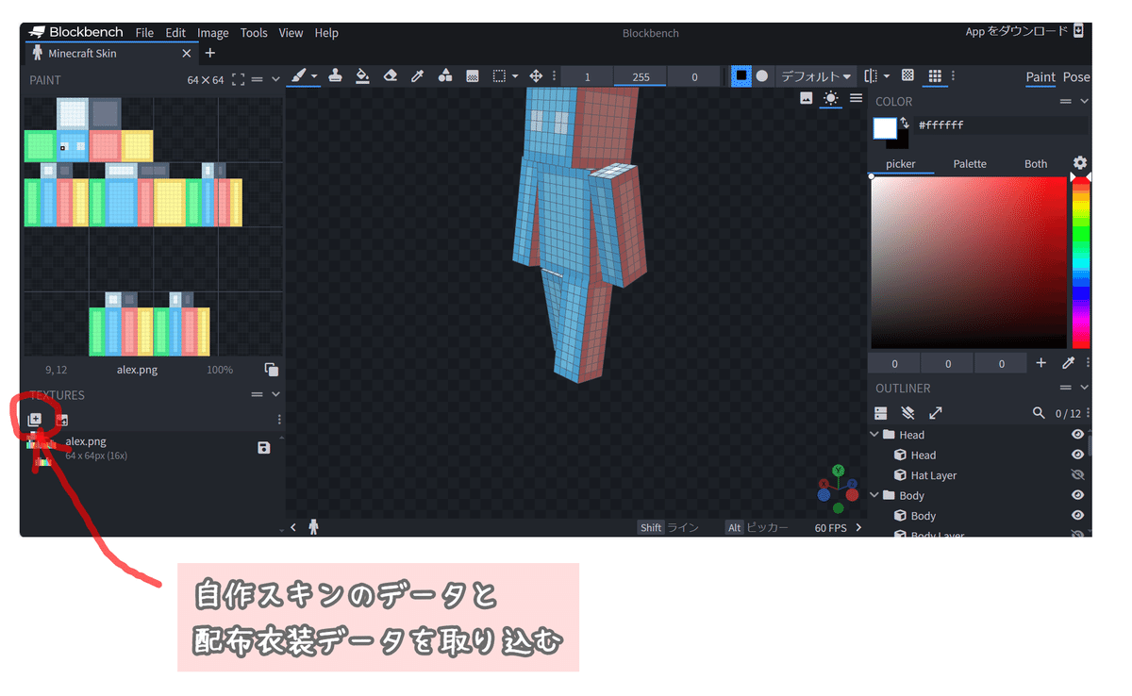
Task: Open color panel settings gear
Action: coord(1080,163)
